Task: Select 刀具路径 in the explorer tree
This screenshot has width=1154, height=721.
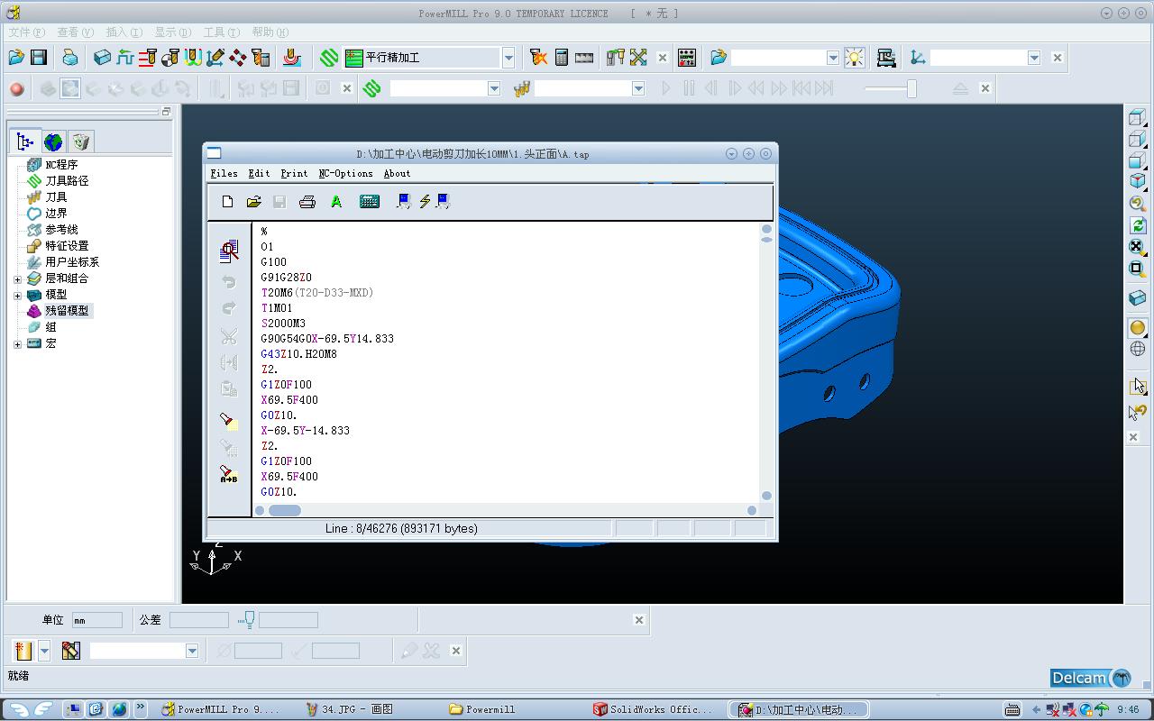Action: [x=67, y=181]
